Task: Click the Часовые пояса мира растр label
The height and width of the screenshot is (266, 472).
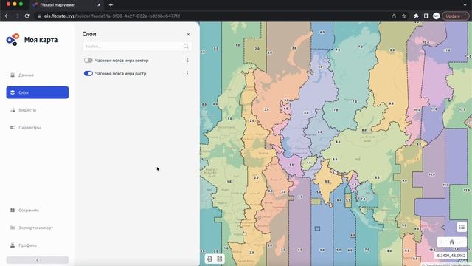Action: pyautogui.click(x=120, y=73)
